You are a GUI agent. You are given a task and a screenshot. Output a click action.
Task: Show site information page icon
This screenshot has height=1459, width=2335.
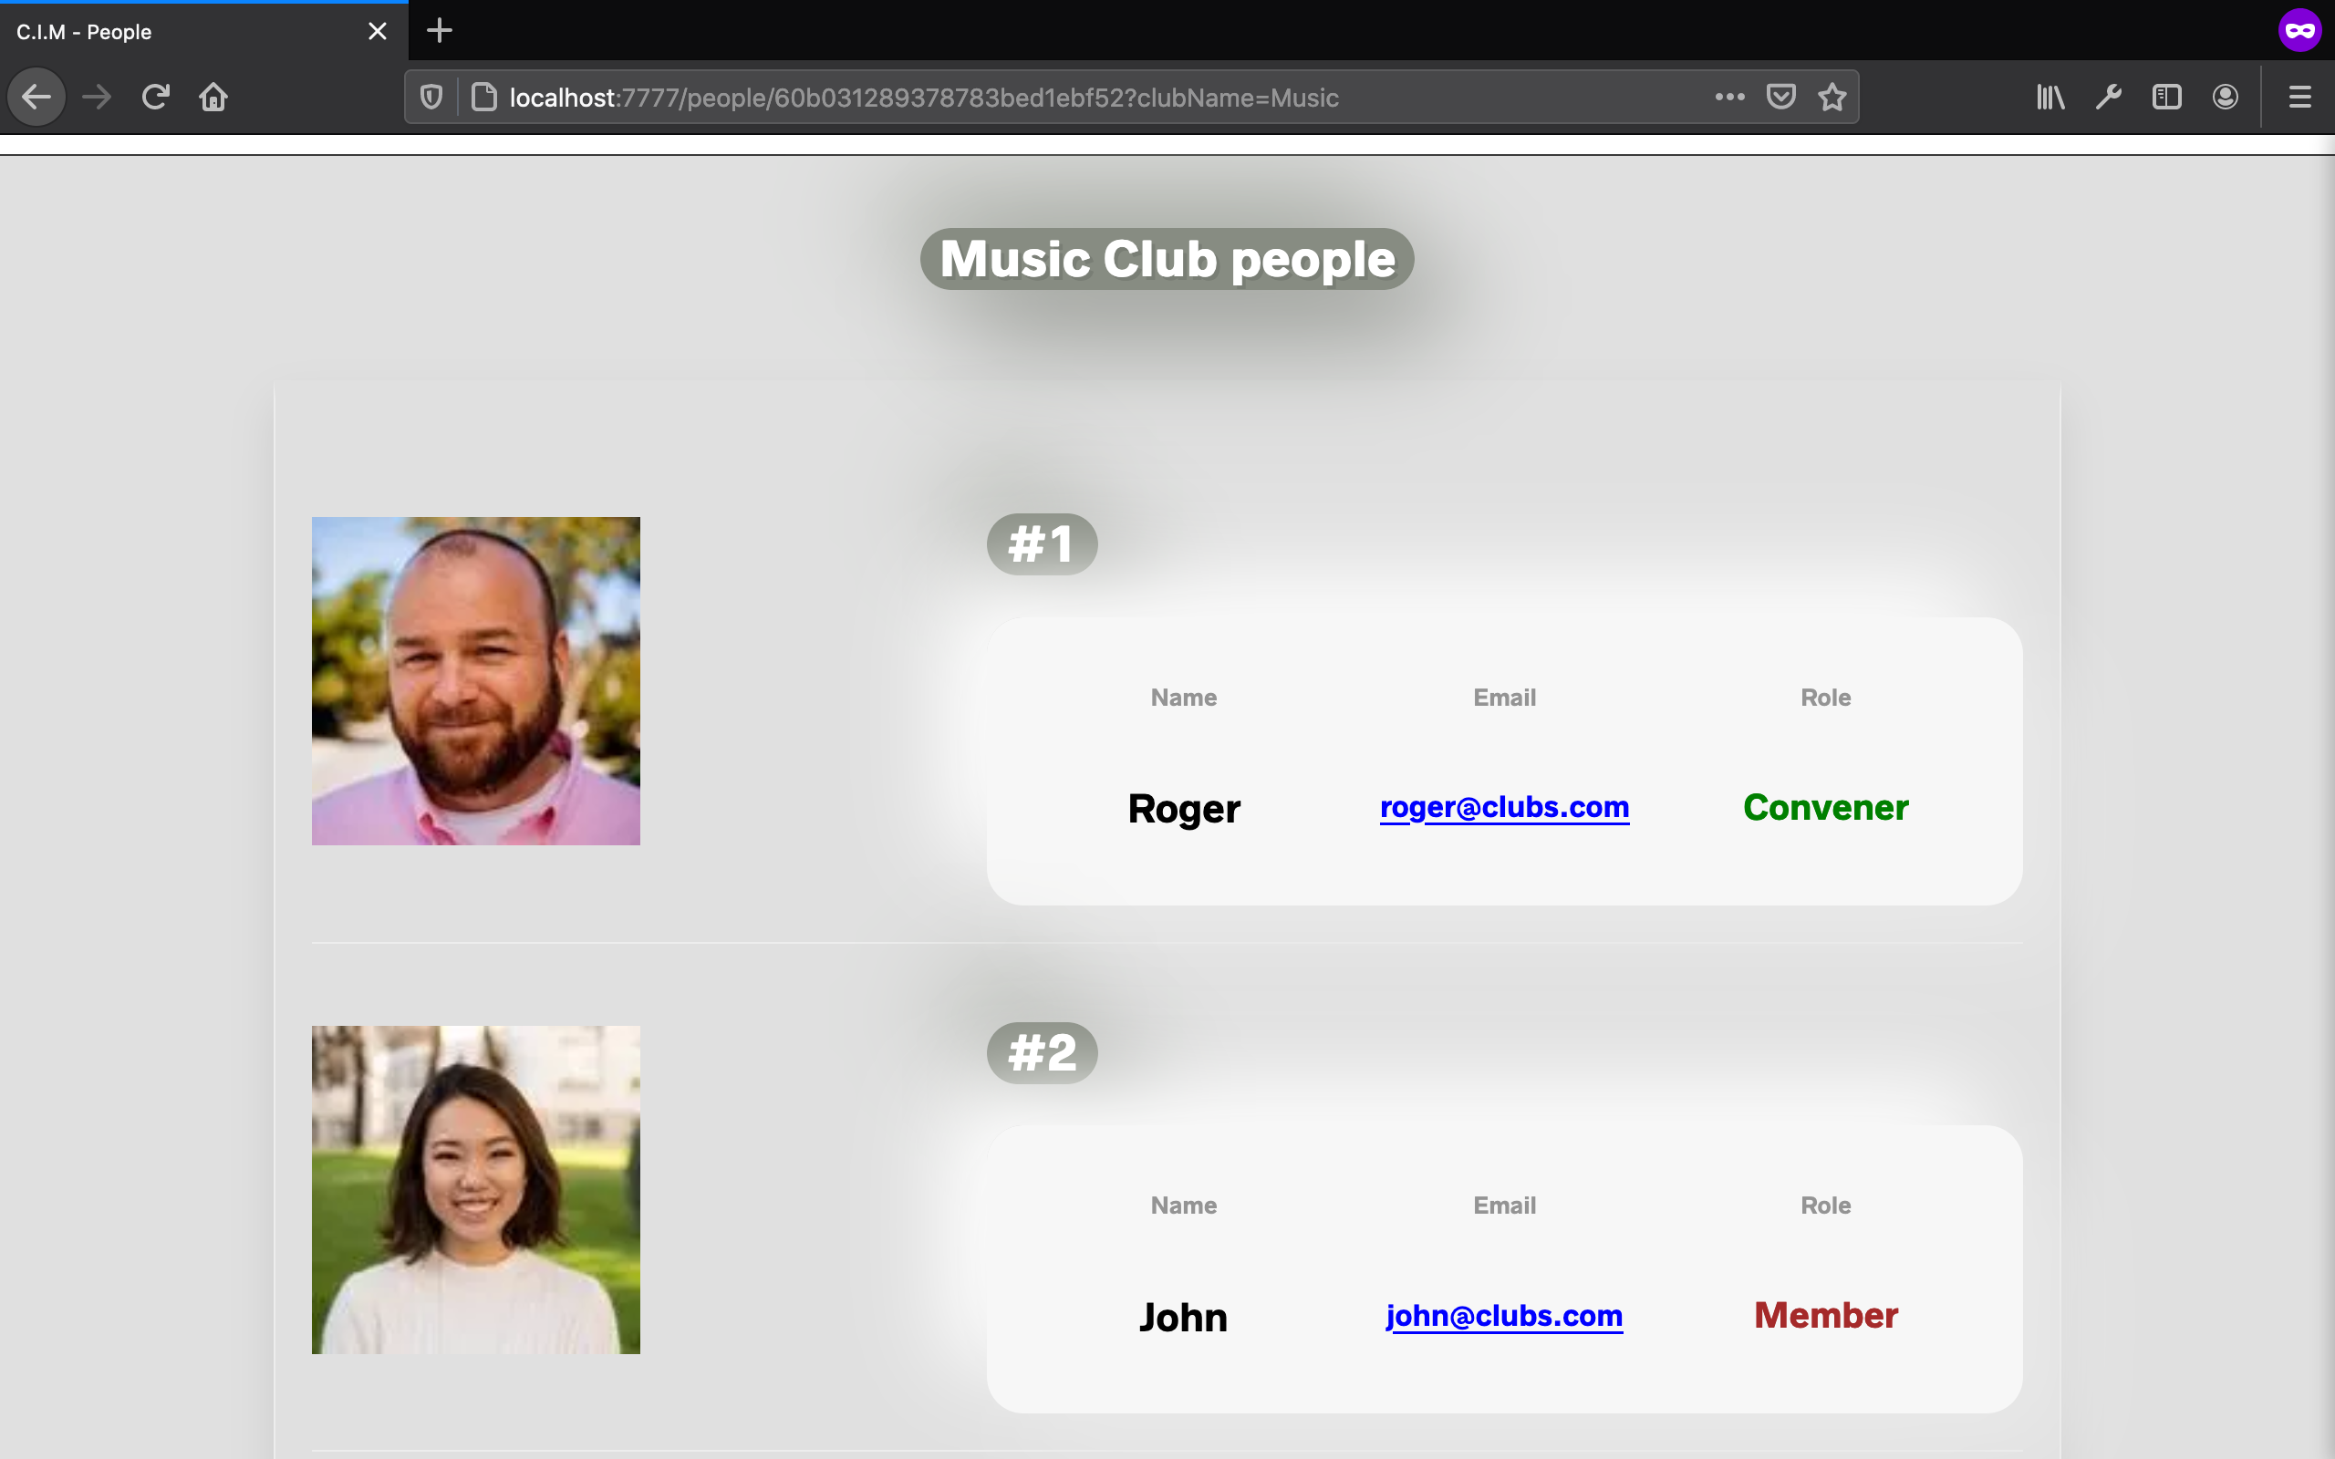(483, 97)
